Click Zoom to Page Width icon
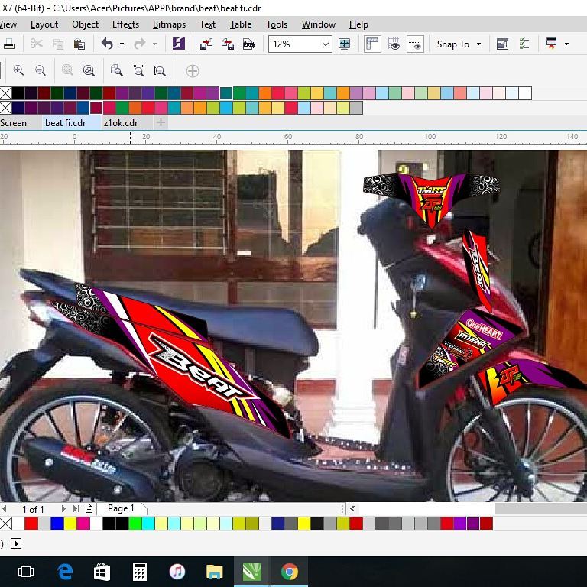The width and height of the screenshot is (587, 587). click(138, 70)
